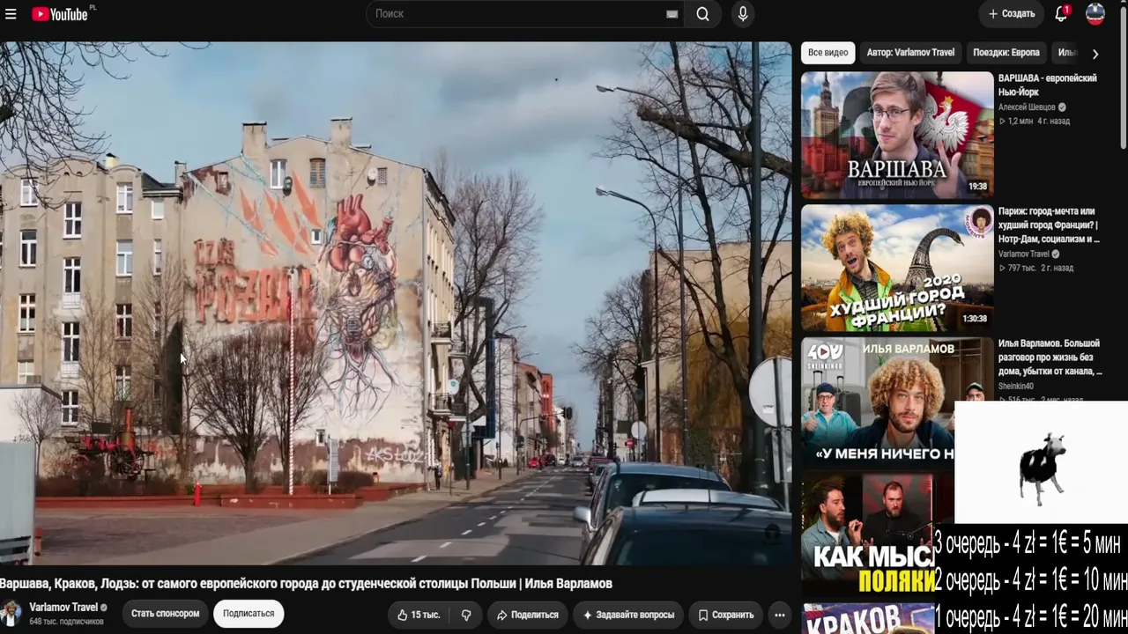Click the "Задавайте вопросы" button
Screen dimensions: 1128x634
pyautogui.click(x=628, y=615)
